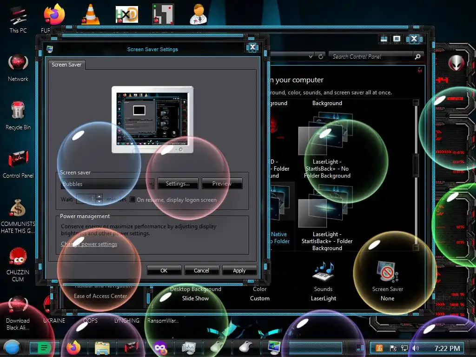Open Ease of Access Center link
This screenshot has height=357, width=476.
coord(100,296)
